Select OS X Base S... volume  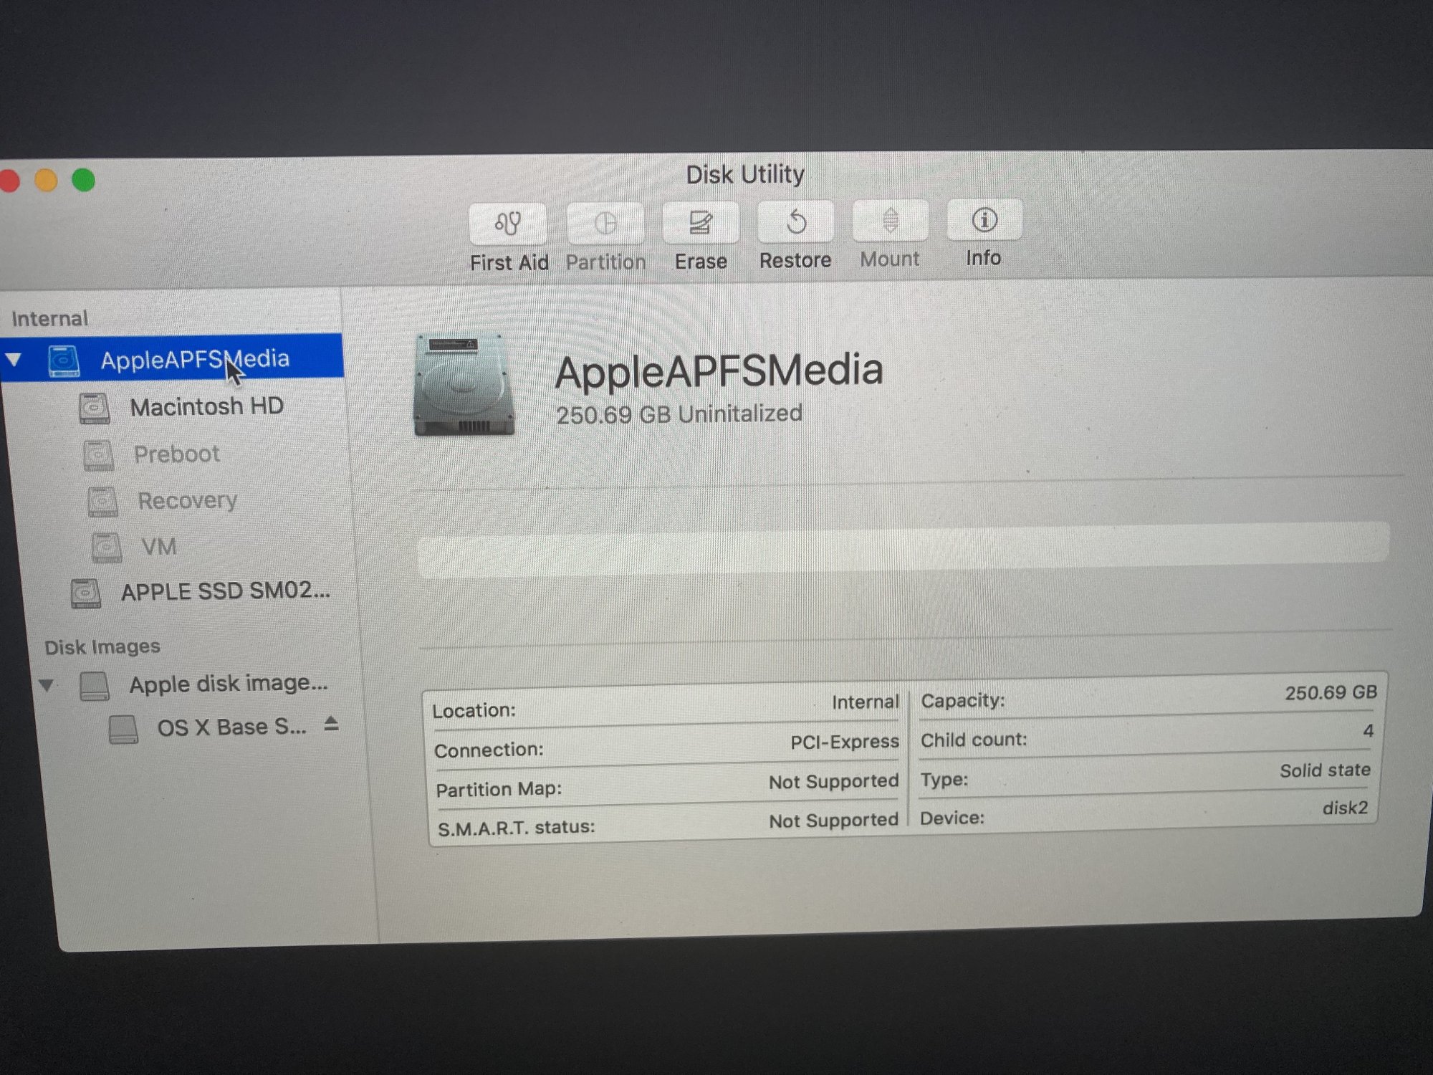(x=231, y=727)
